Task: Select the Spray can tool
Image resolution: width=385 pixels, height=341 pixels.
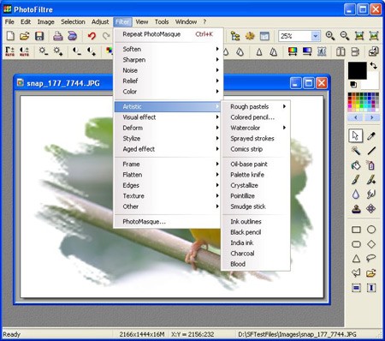Action: (x=371, y=165)
